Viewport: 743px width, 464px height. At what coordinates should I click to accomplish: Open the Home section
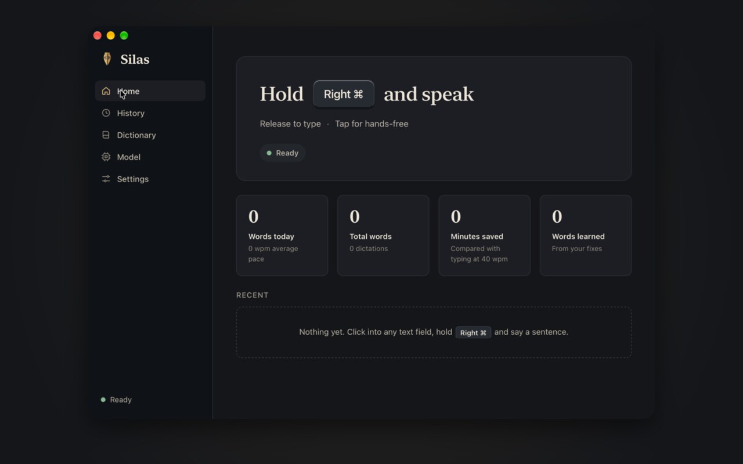point(150,91)
